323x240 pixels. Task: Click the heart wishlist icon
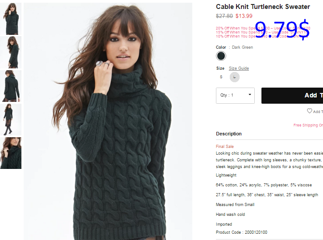coord(310,111)
